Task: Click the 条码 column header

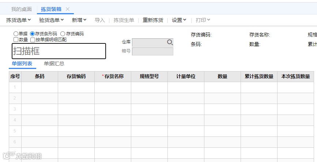Action: tap(39, 77)
